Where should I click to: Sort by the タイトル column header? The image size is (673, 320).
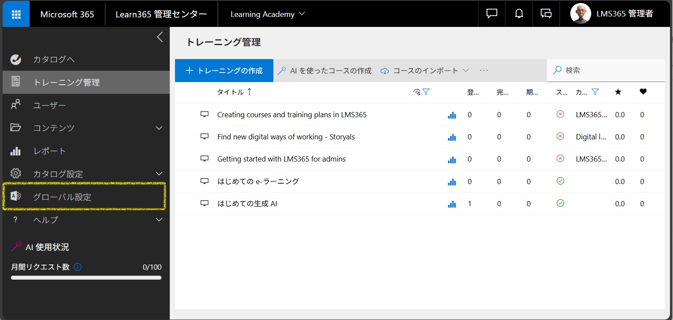click(x=235, y=92)
